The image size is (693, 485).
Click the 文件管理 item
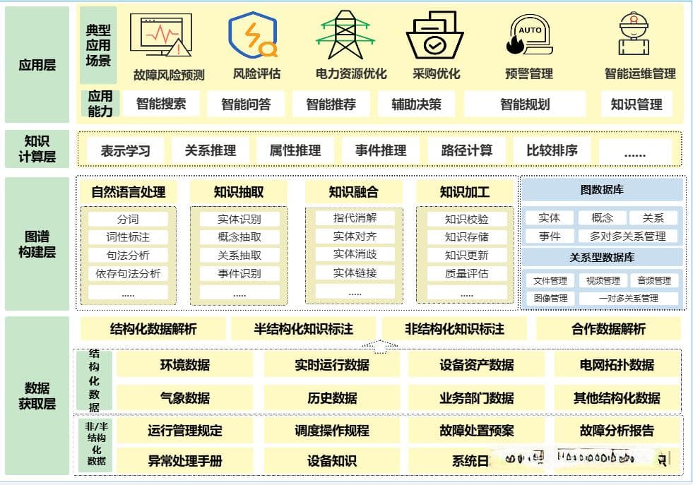click(x=550, y=280)
